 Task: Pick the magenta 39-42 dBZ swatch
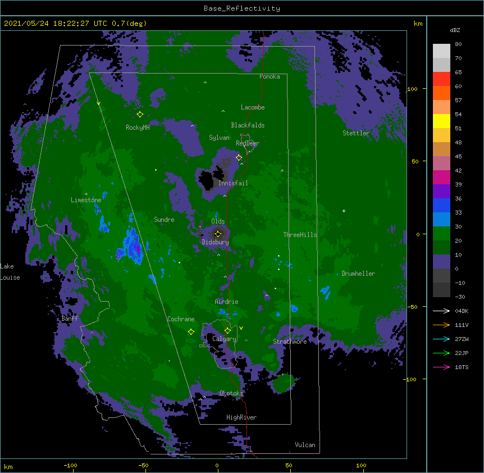point(441,178)
